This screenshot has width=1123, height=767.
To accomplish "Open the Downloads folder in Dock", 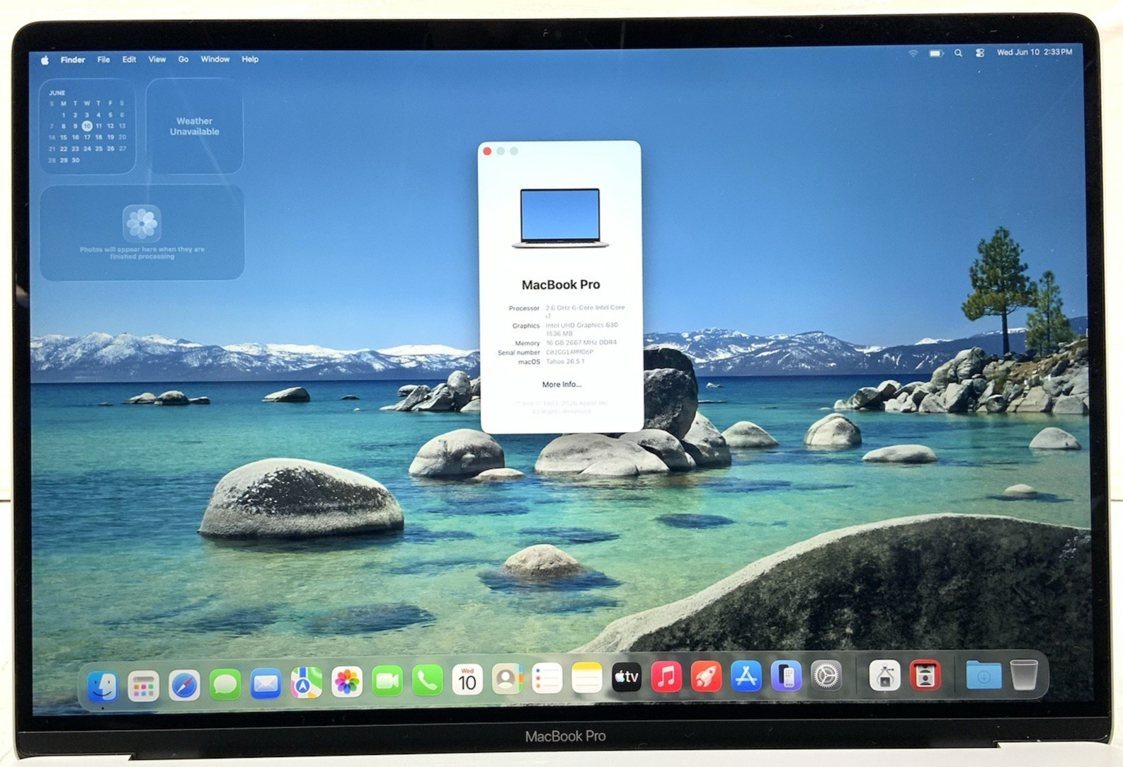I will click(984, 675).
